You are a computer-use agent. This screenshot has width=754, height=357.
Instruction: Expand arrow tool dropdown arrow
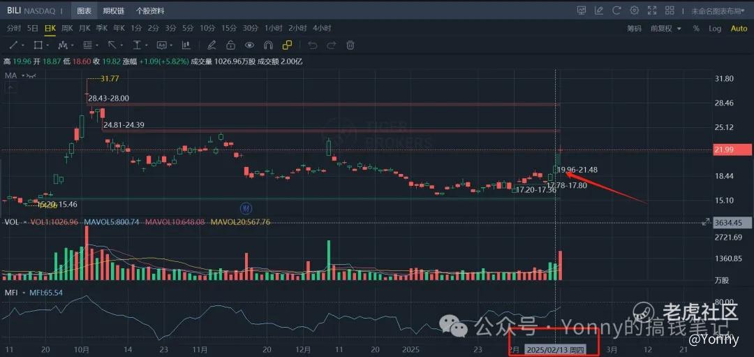click(x=121, y=45)
